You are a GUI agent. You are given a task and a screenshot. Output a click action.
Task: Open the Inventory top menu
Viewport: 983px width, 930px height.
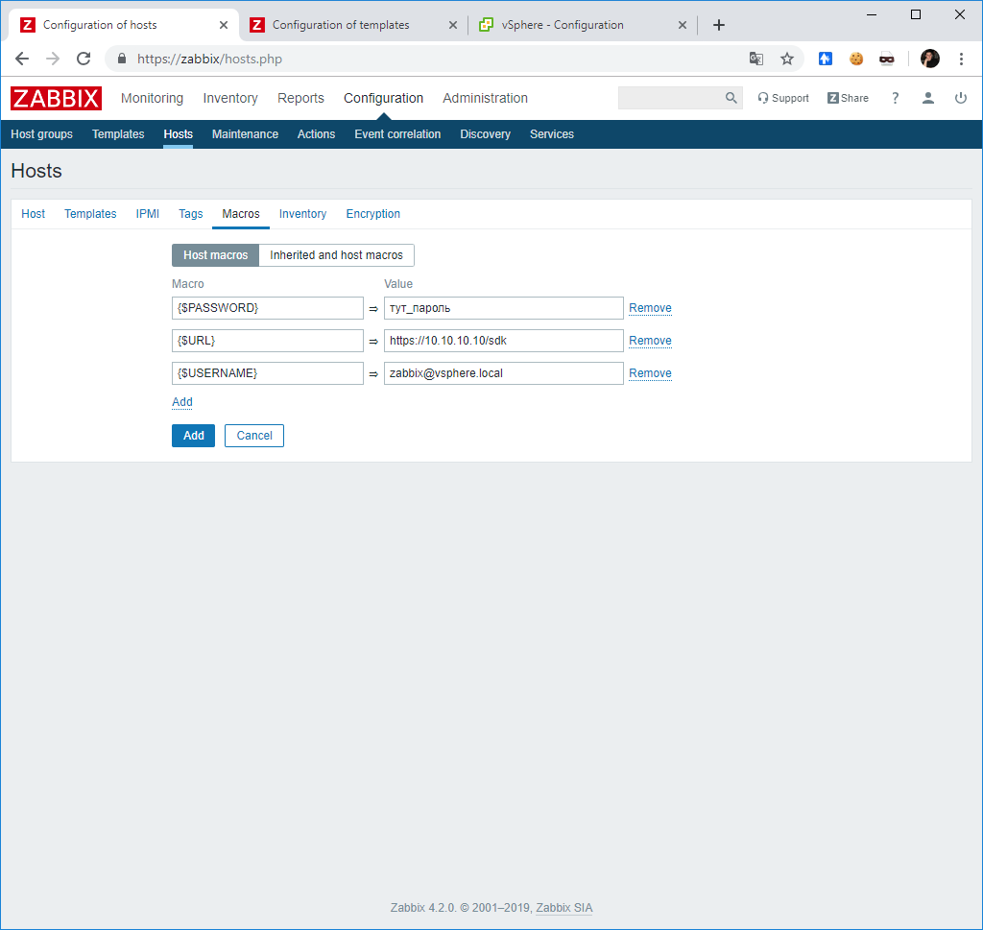tap(230, 99)
